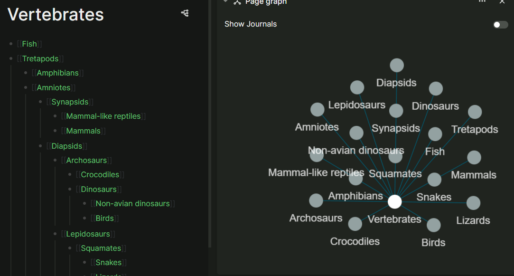Enable the Show Journals toggle
514x276 pixels.
tap(500, 25)
